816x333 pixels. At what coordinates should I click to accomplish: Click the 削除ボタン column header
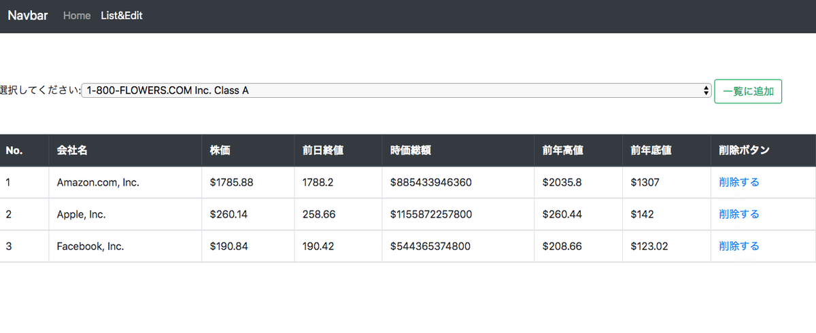(x=744, y=150)
